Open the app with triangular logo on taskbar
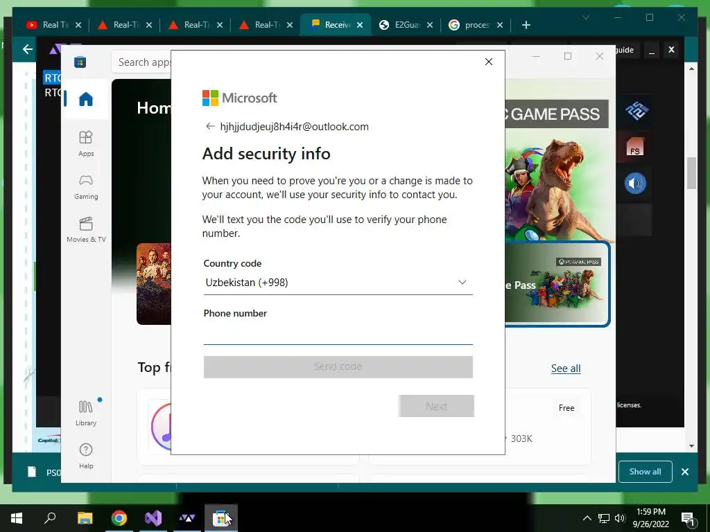Screen dimensions: 710x532 point(187,518)
